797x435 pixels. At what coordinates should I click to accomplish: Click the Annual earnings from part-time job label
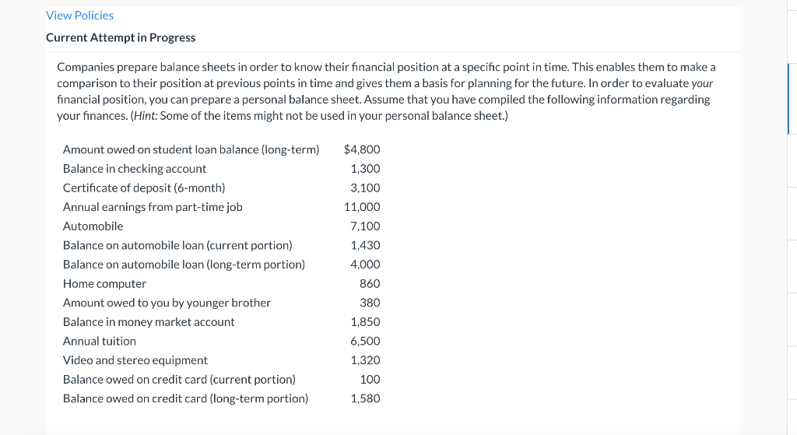[153, 207]
